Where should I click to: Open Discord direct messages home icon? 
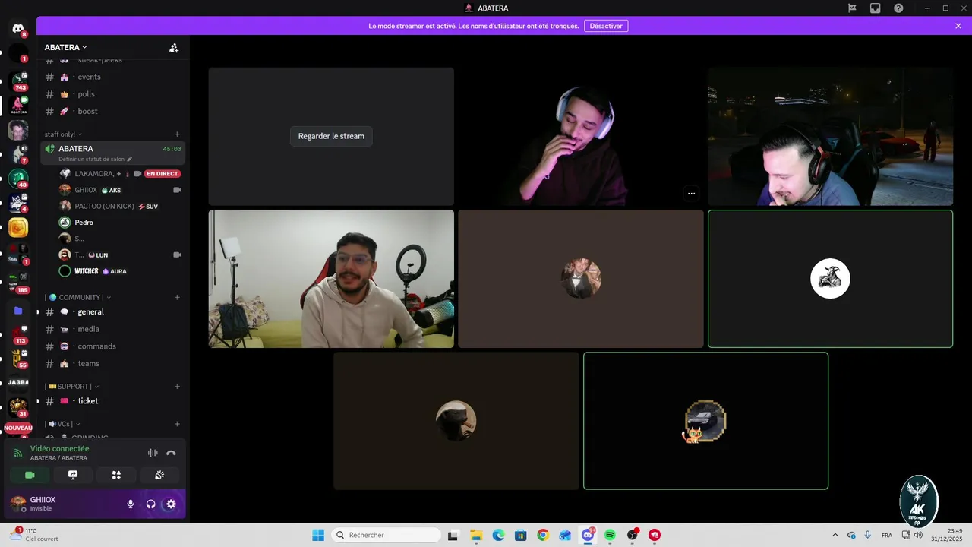(x=18, y=29)
